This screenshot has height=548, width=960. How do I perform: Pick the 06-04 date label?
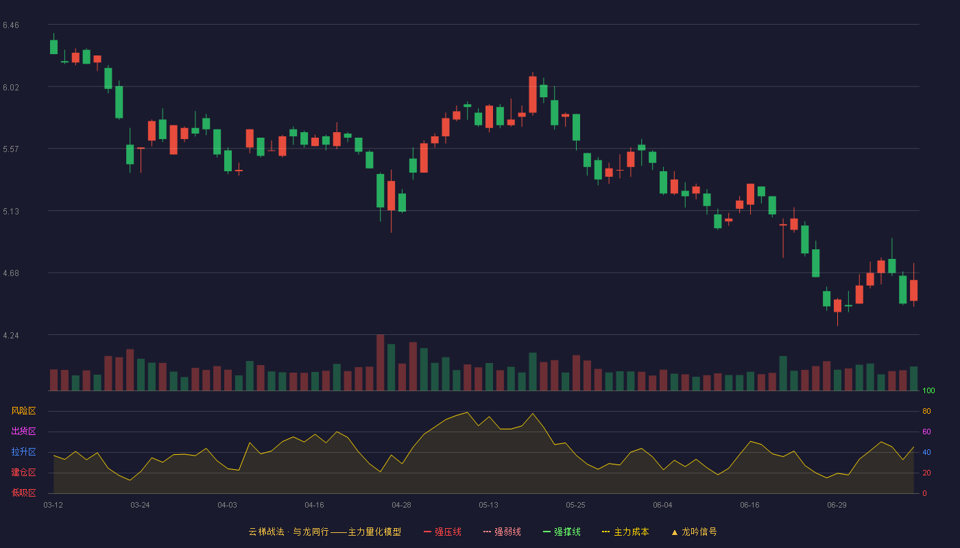click(662, 506)
